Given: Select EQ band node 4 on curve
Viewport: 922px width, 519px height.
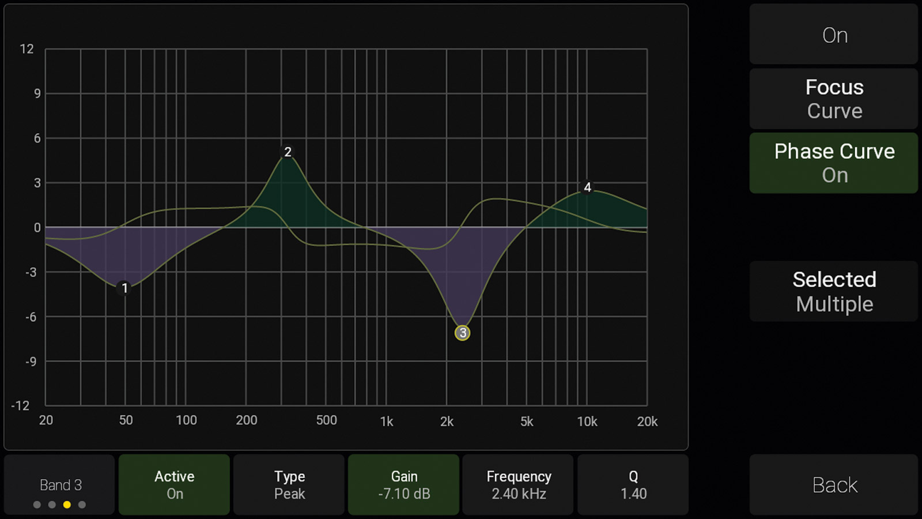Looking at the screenshot, I should point(587,187).
